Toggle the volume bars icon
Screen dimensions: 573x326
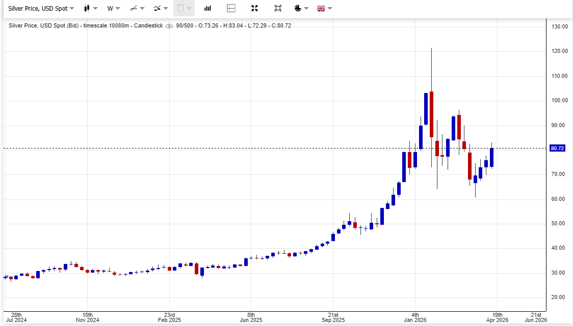tap(207, 8)
